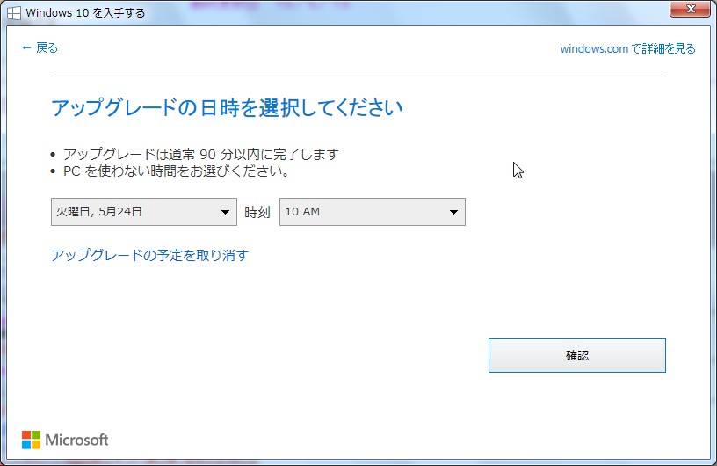The image size is (717, 466).
Task: Click the 時刻 label
Action: pos(257,213)
